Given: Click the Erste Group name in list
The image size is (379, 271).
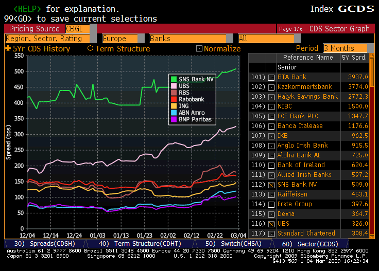Looking at the screenshot, I should [295, 204].
